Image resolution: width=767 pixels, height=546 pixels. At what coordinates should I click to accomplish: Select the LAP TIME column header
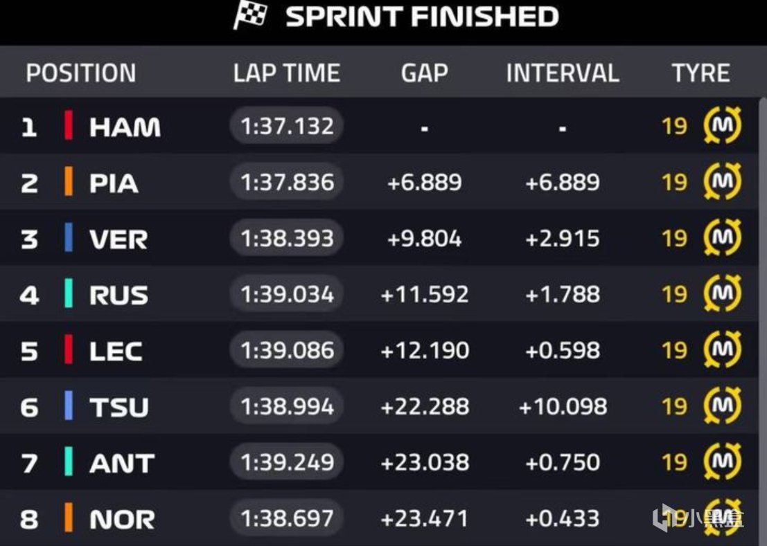click(286, 73)
